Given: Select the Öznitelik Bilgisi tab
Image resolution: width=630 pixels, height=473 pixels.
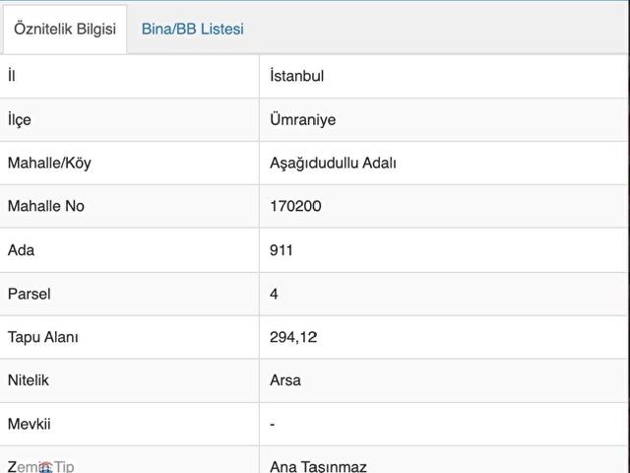Looking at the screenshot, I should pos(65,30).
